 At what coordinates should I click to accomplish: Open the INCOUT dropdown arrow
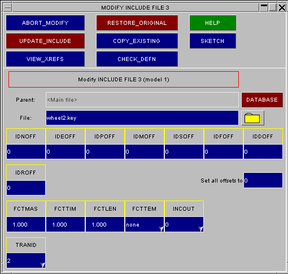[200, 229]
